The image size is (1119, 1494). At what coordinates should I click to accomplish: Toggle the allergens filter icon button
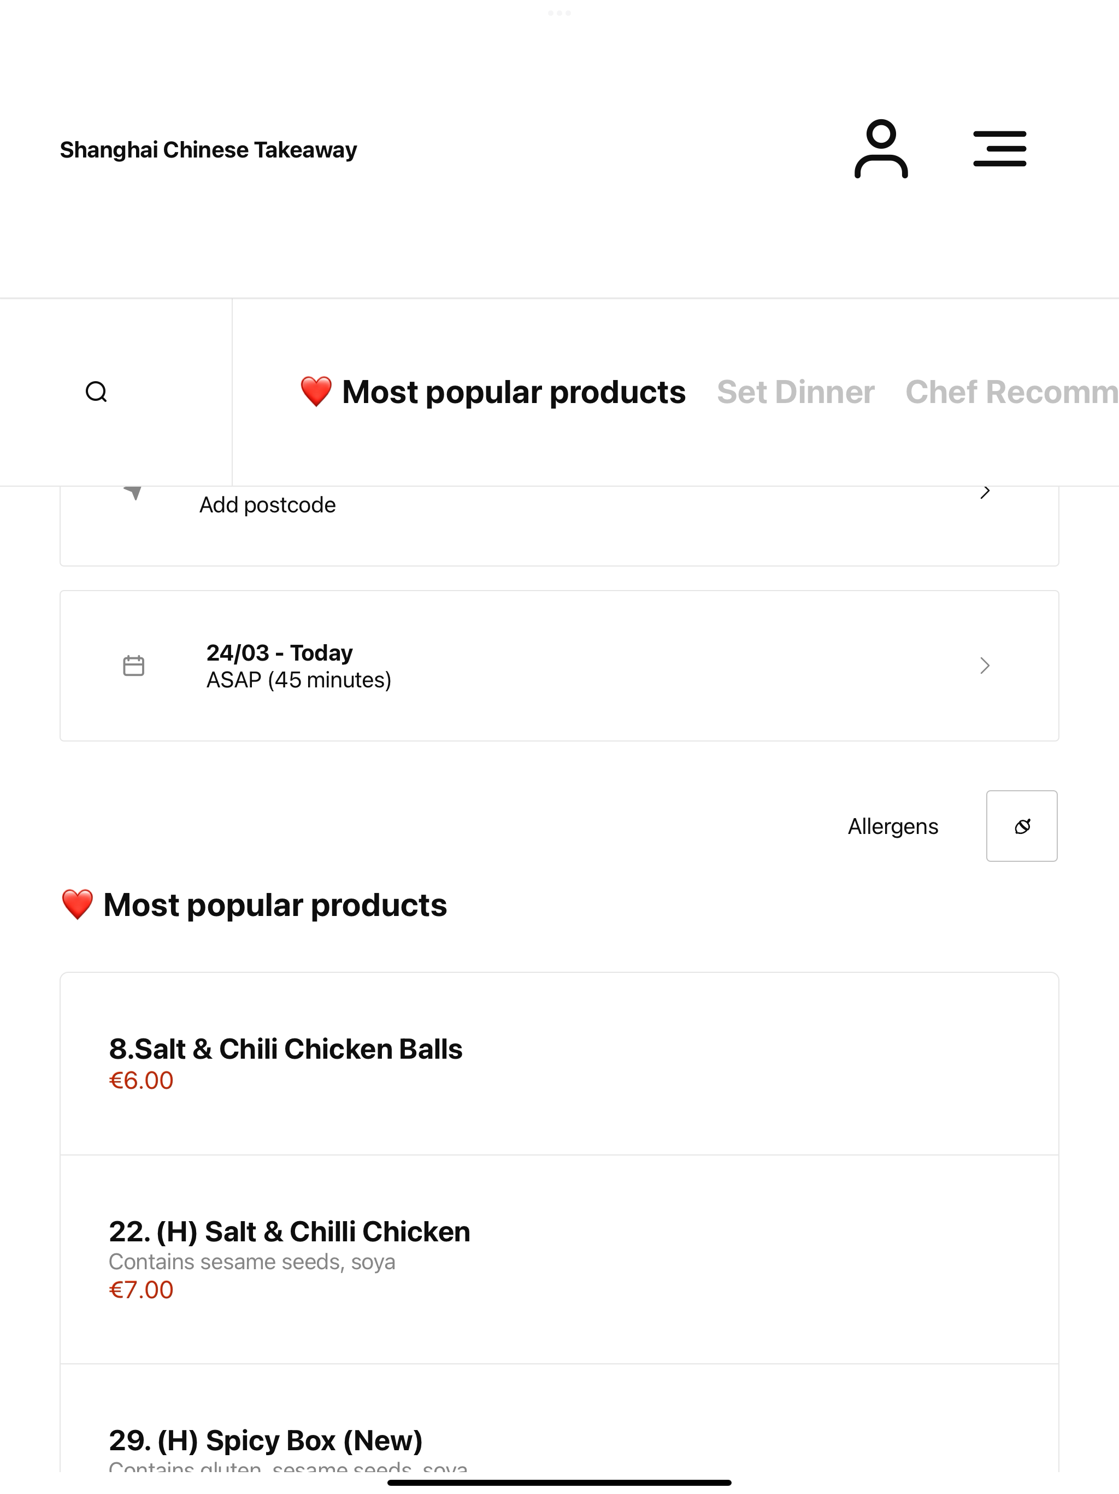(x=1022, y=826)
